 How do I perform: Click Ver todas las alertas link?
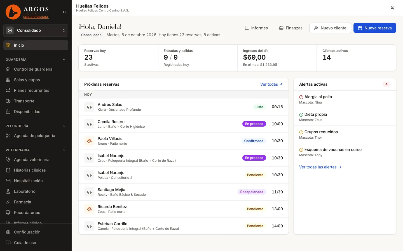pyautogui.click(x=320, y=167)
